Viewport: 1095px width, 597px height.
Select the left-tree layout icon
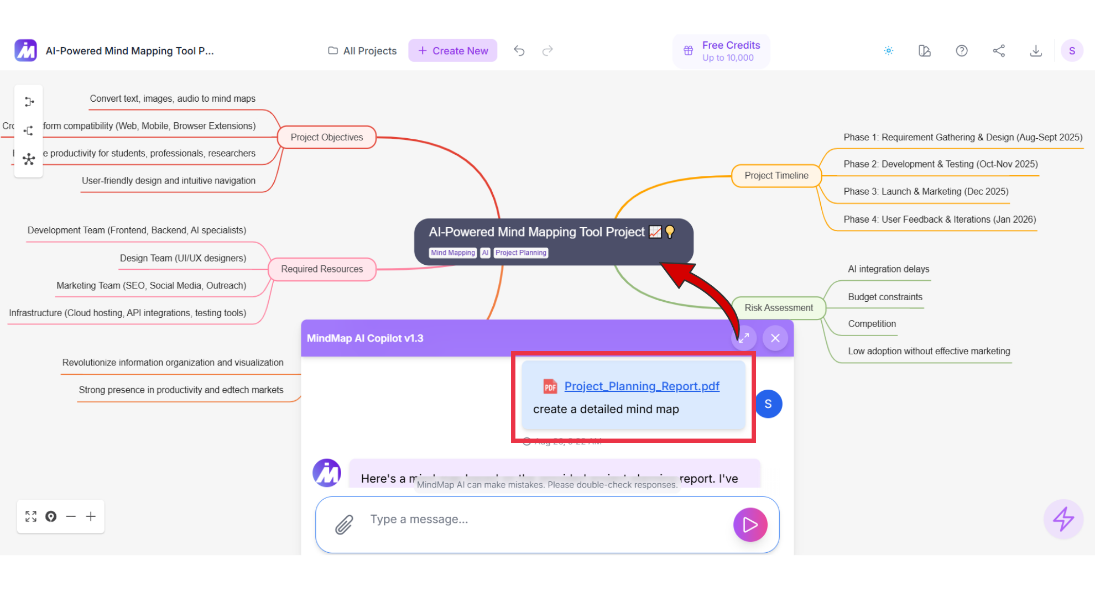29,130
